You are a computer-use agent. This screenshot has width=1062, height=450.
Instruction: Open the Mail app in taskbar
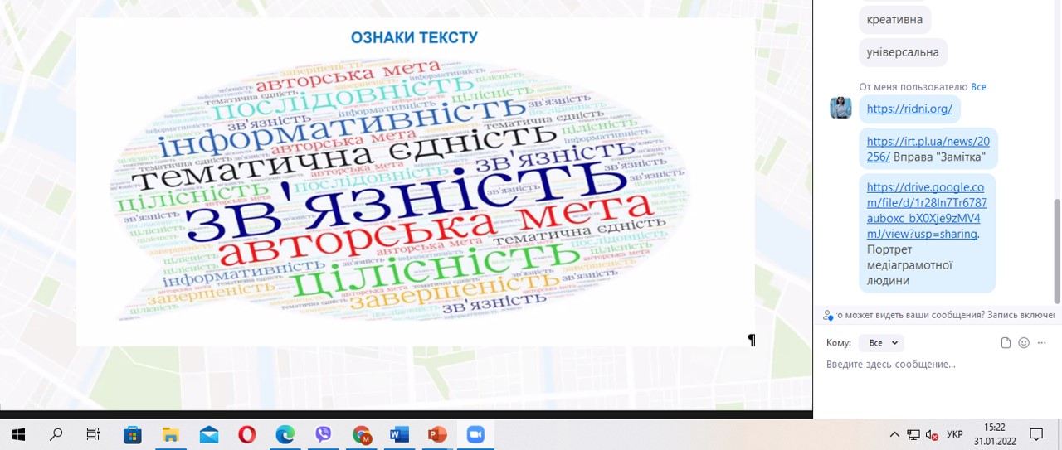[x=208, y=434]
